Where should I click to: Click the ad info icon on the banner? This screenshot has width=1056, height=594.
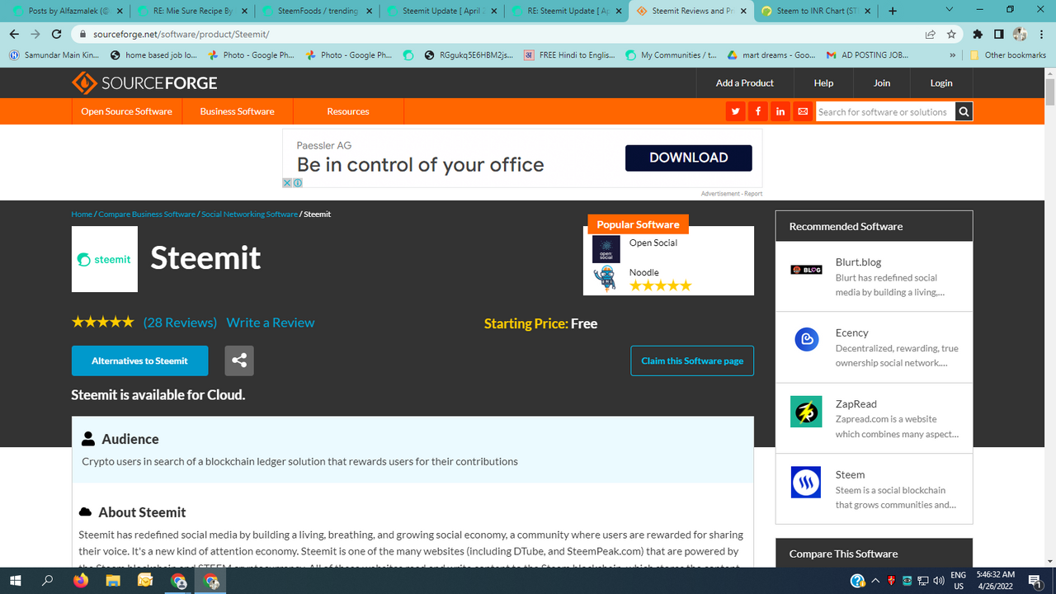click(x=297, y=183)
